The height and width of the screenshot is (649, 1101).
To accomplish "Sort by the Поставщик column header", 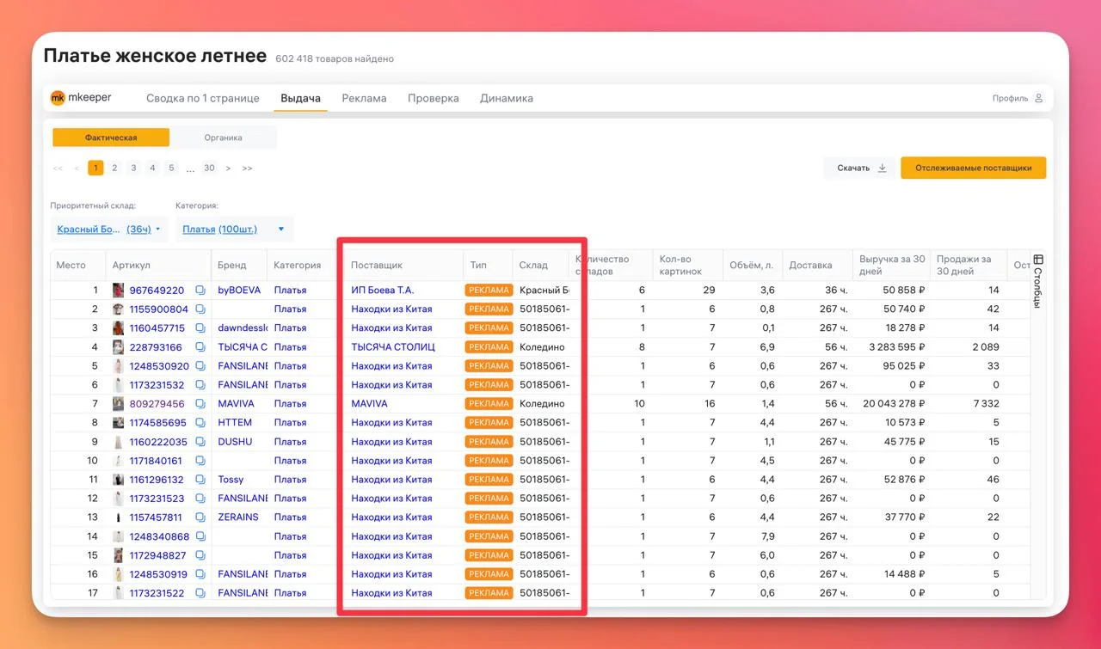I will [377, 266].
